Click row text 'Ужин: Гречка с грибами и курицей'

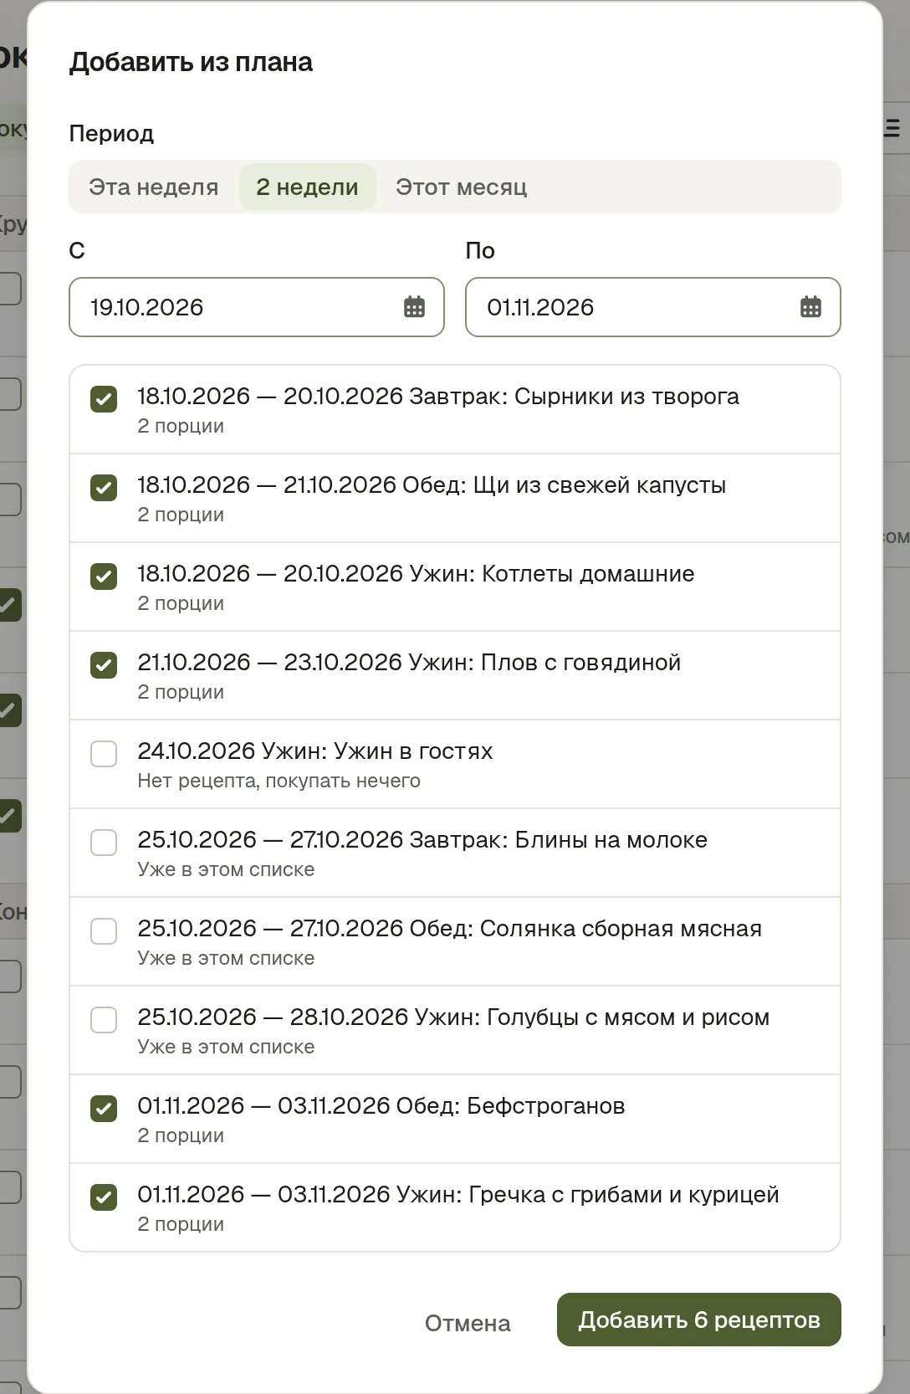pos(587,1195)
